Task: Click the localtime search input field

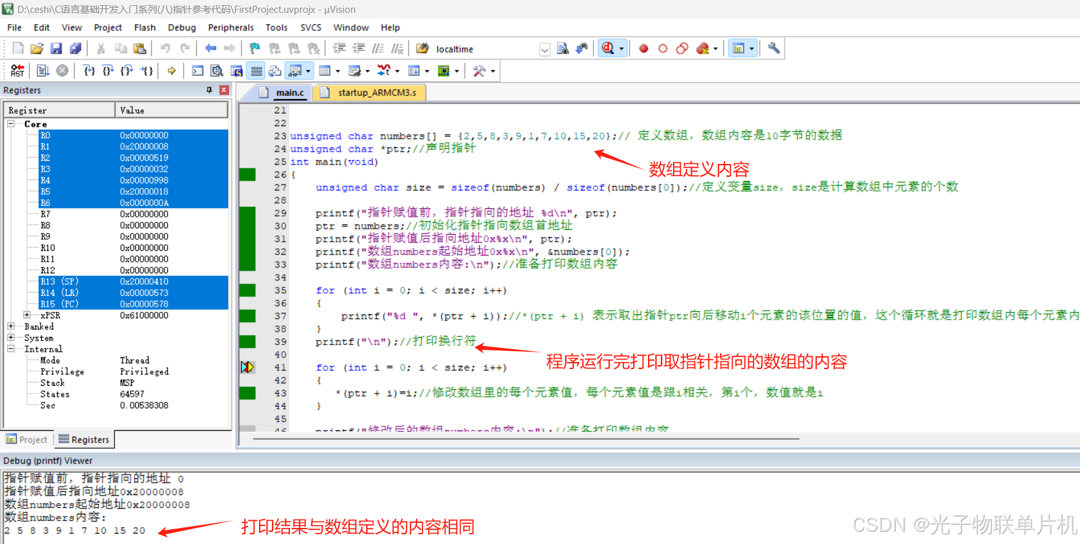Action: click(x=486, y=50)
